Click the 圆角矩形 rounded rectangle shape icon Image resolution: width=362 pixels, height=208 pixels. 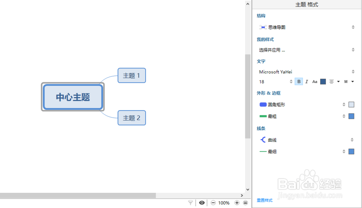[263, 105]
